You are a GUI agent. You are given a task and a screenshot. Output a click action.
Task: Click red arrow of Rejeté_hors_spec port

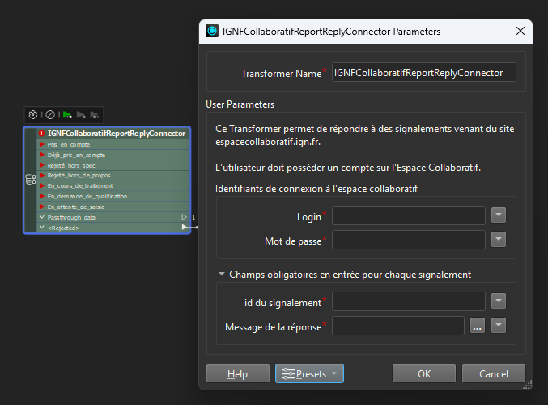pyautogui.click(x=42, y=165)
